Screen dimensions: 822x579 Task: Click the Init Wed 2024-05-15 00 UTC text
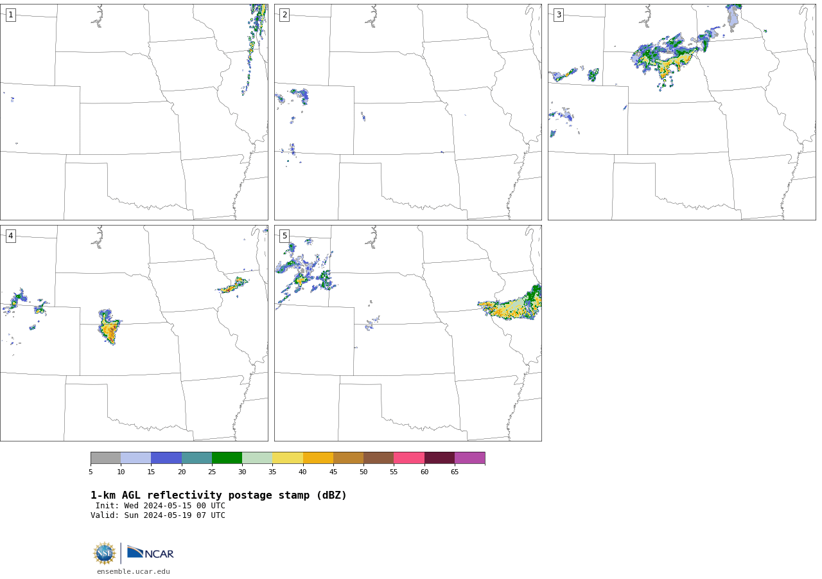(161, 506)
